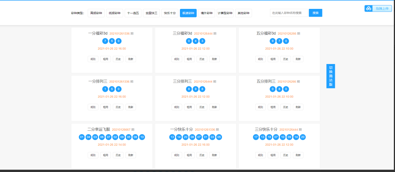The image size is (395, 172).
Task: Click 刷新 on the 二分幸运飞艇 card
Action: click(131, 155)
